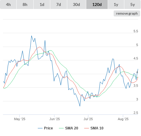
Task: Click the active 120d range tab
Action: pos(97,4)
